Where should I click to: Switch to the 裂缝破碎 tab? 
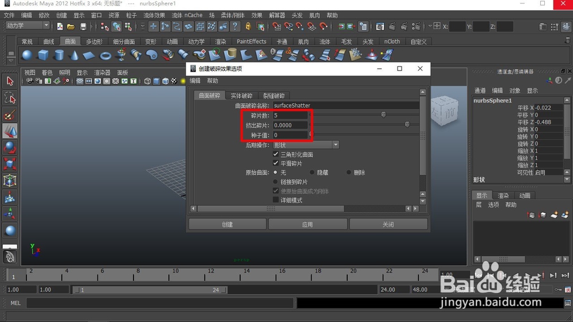[274, 96]
